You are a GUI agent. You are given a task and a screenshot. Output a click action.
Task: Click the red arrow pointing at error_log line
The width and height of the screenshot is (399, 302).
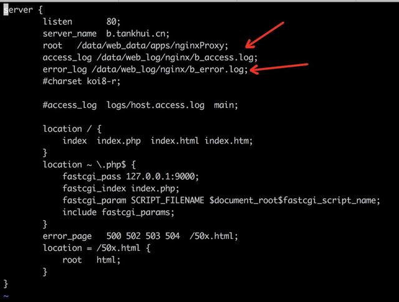pos(279,69)
